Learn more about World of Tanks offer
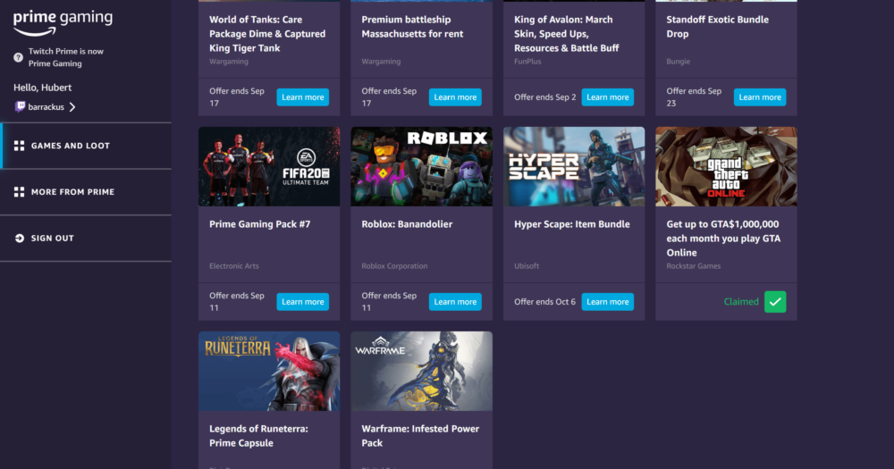This screenshot has width=894, height=469. (x=303, y=96)
